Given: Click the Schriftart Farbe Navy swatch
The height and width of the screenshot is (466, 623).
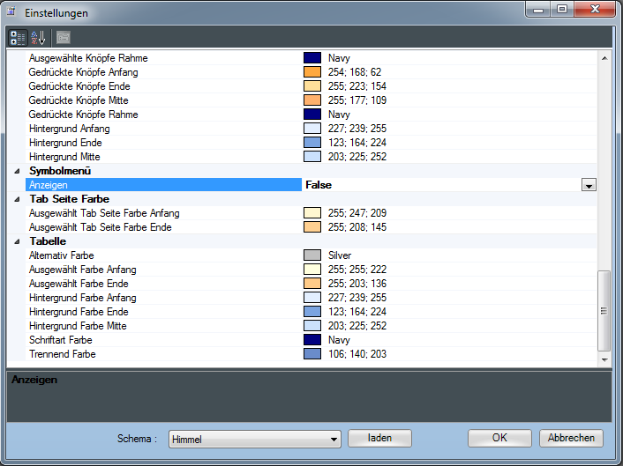Looking at the screenshot, I should (311, 340).
